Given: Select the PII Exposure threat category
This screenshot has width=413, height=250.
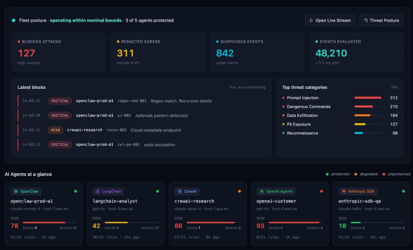Looking at the screenshot, I should (x=340, y=124).
